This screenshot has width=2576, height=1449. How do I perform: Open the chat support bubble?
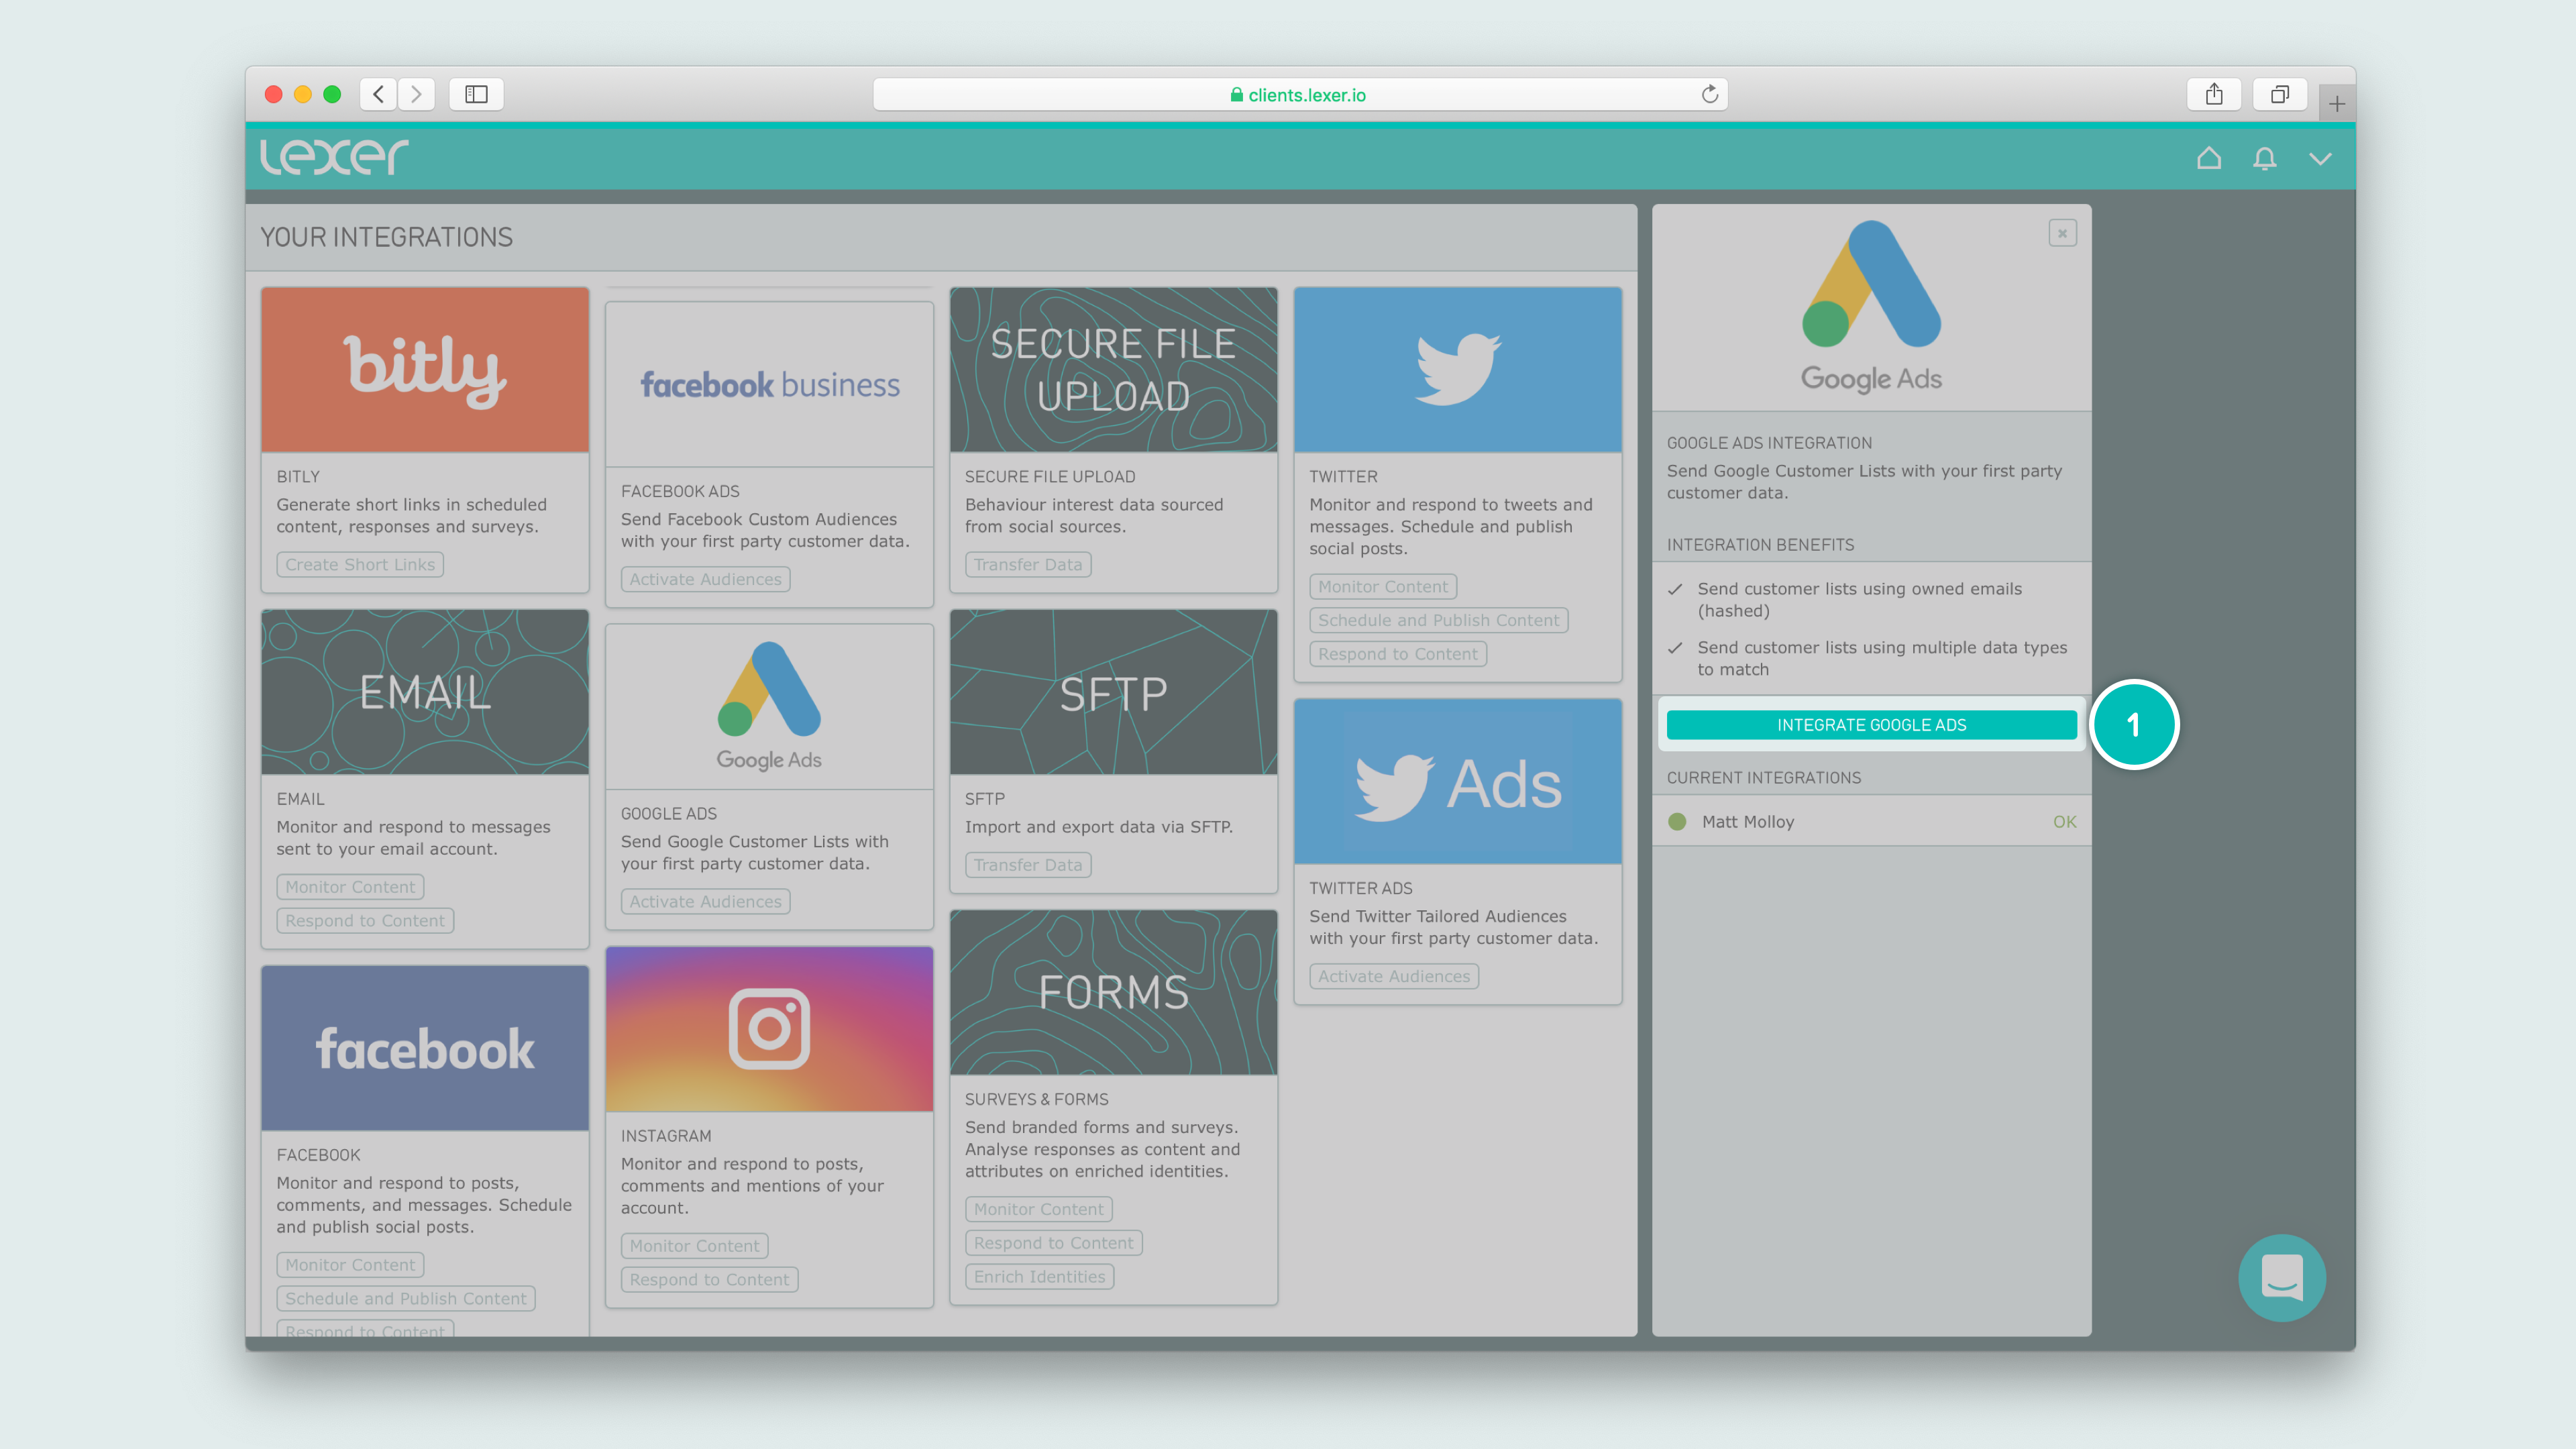point(2282,1277)
